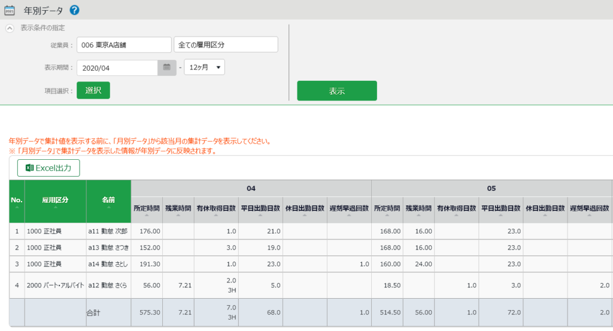Click the 2000 パート・アルバイト cell
The image size is (613, 331).
(x=55, y=286)
